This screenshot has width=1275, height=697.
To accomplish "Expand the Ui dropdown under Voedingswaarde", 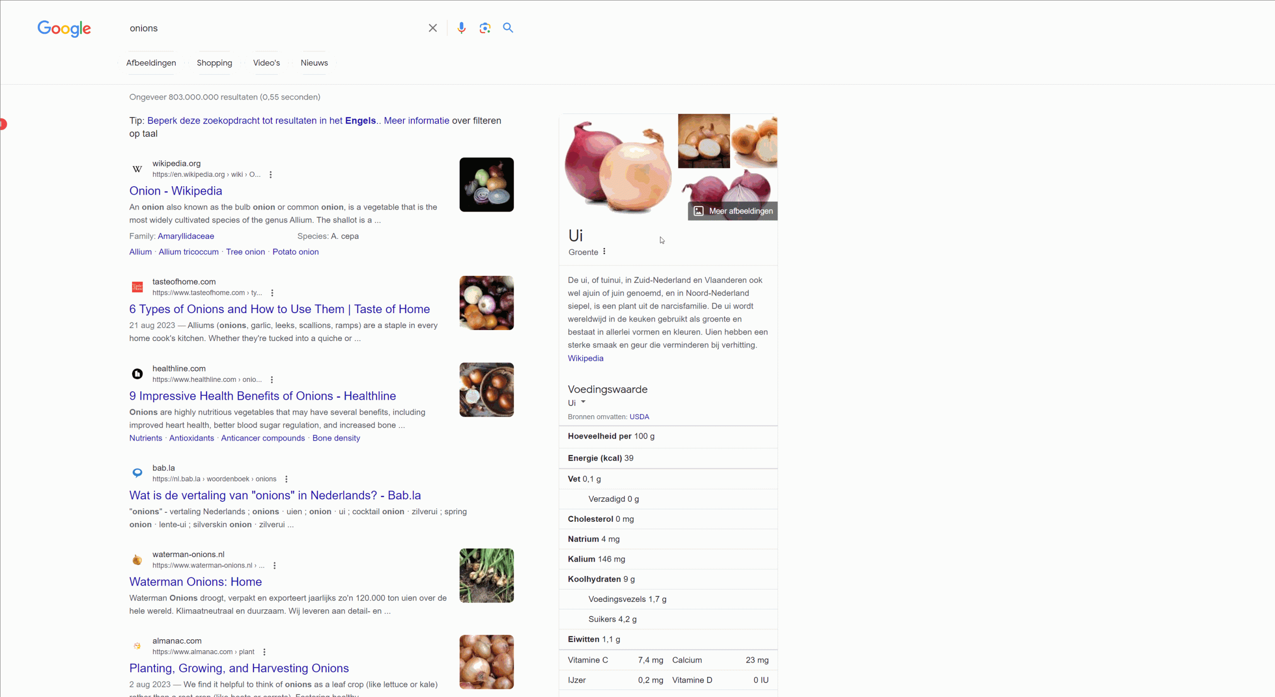I will [577, 403].
